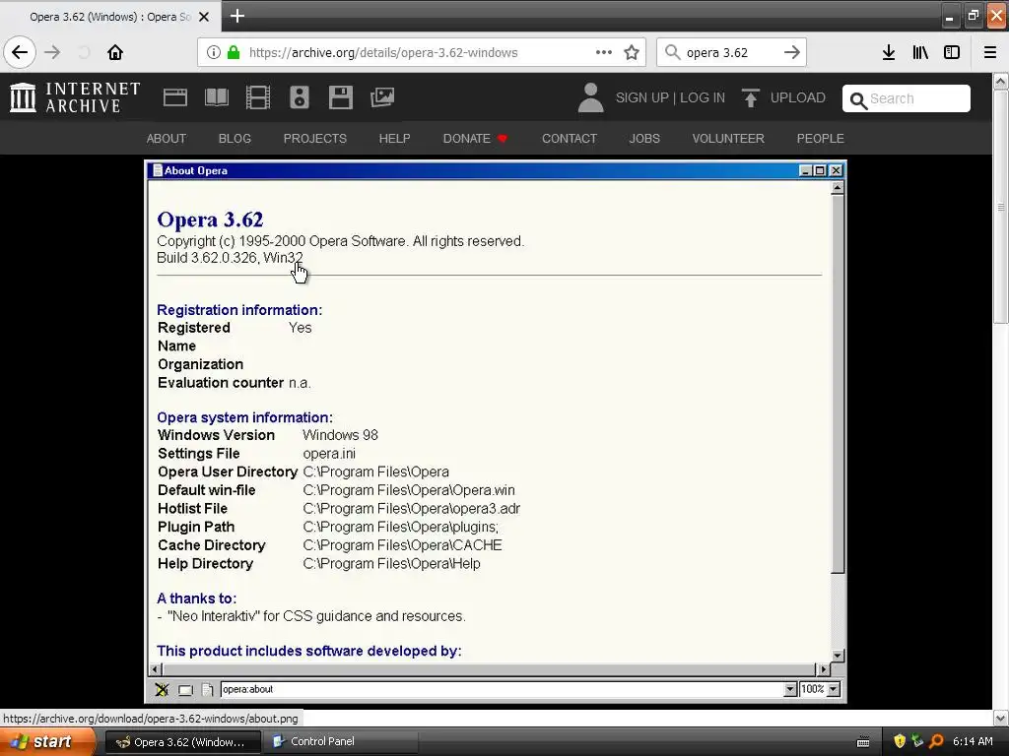1009x756 pixels.
Task: Show site information icon in address bar
Action: click(x=213, y=52)
